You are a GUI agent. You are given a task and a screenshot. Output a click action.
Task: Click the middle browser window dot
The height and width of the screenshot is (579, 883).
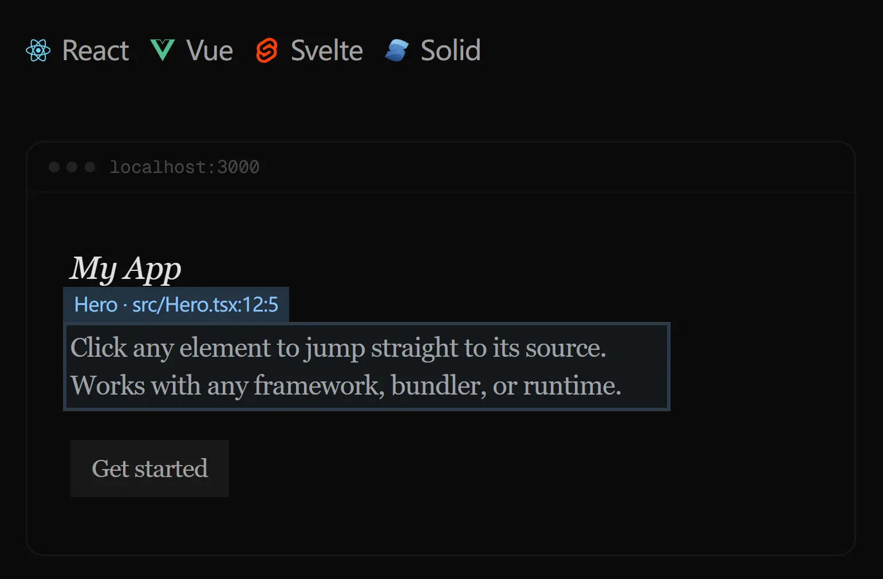coord(71,167)
